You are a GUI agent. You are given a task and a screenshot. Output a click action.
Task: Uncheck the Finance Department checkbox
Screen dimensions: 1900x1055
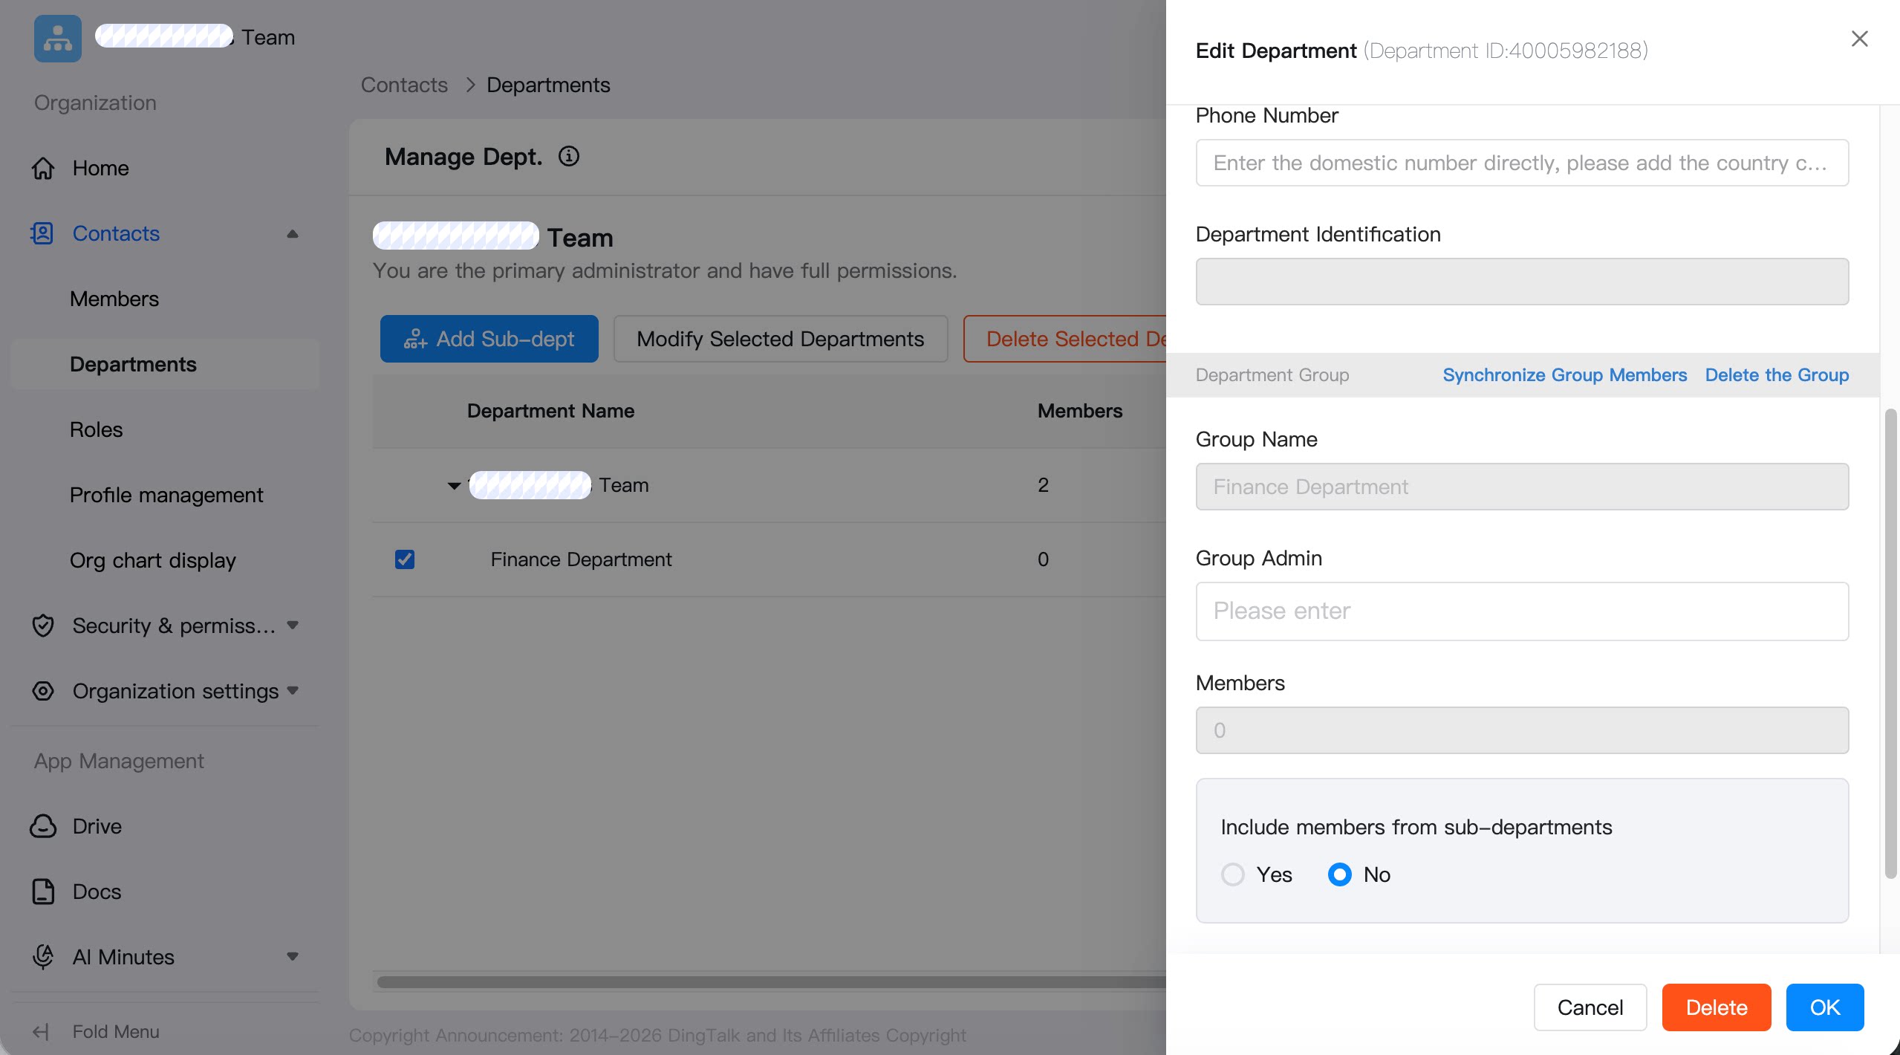(x=405, y=559)
